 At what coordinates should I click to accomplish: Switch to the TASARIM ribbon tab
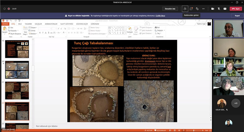pyautogui.click(x=28, y=24)
